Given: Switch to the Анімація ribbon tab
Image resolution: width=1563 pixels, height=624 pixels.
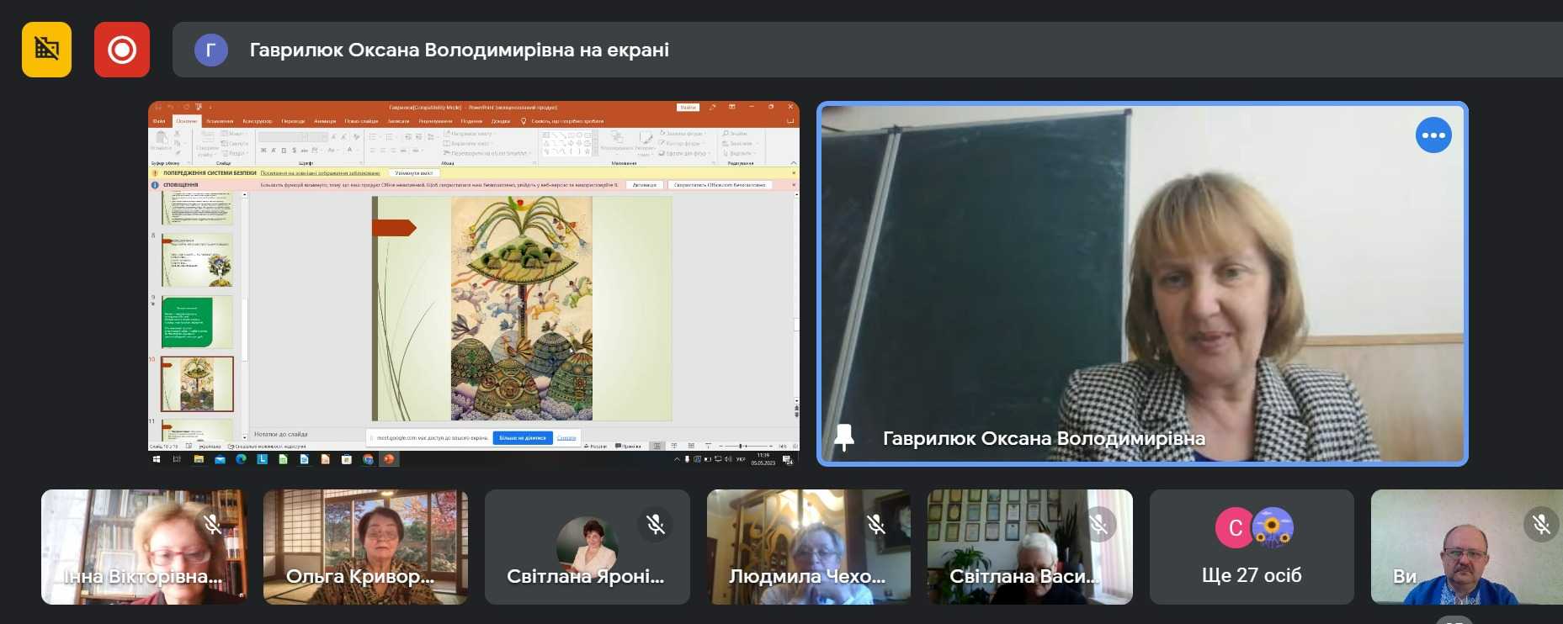Looking at the screenshot, I should pyautogui.click(x=325, y=121).
